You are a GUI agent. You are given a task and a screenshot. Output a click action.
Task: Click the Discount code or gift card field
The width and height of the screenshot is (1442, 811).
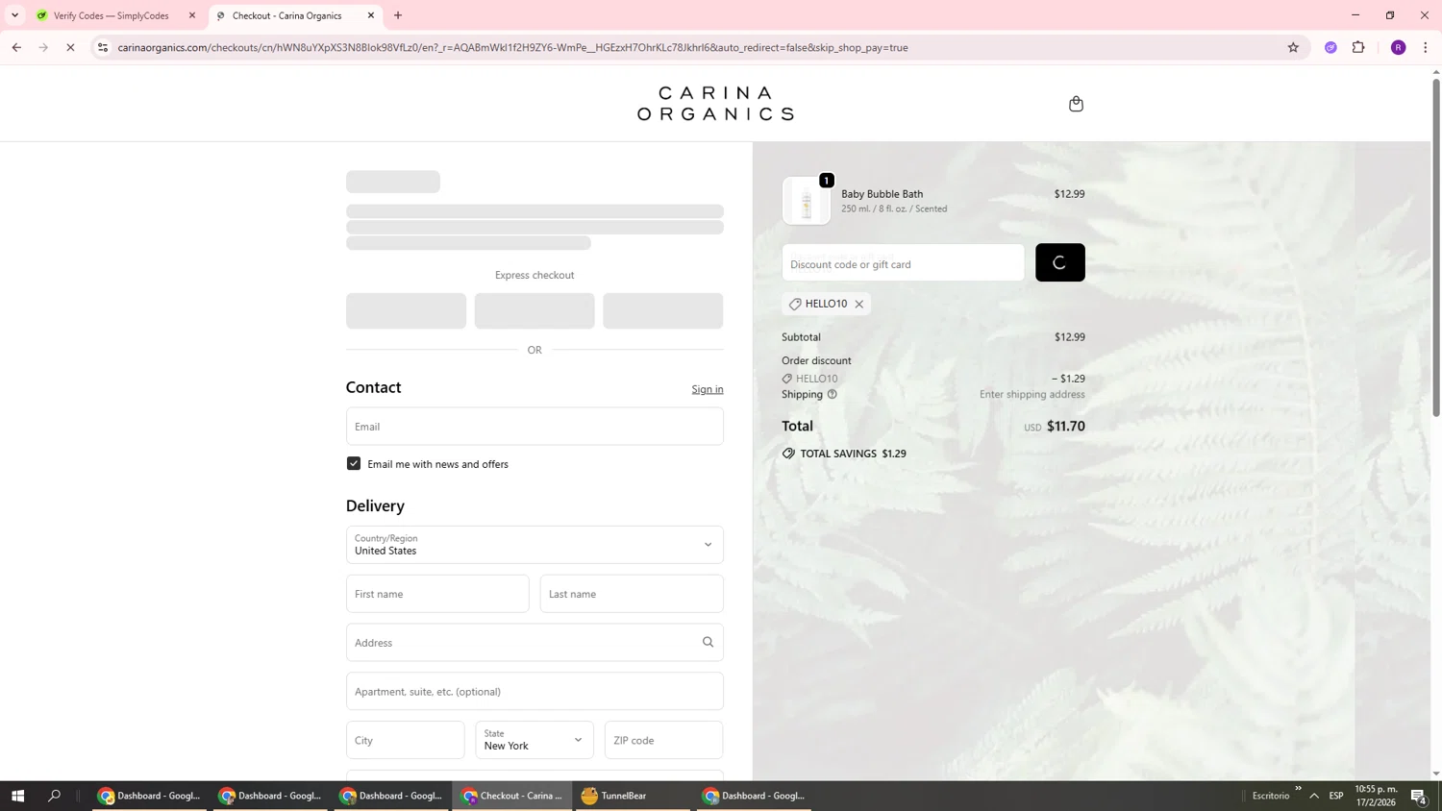tap(903, 262)
